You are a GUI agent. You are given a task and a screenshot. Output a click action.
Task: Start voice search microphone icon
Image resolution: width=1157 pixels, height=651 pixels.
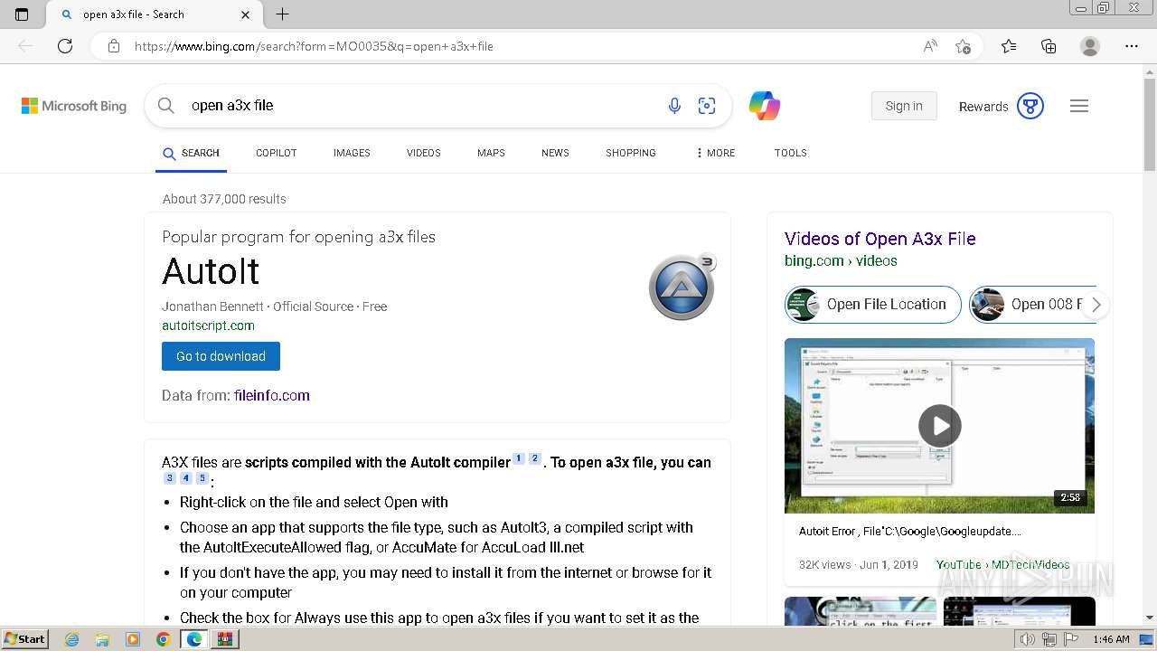point(674,106)
